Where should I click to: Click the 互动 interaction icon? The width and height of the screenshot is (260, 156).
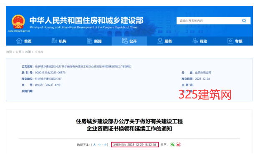(195, 40)
